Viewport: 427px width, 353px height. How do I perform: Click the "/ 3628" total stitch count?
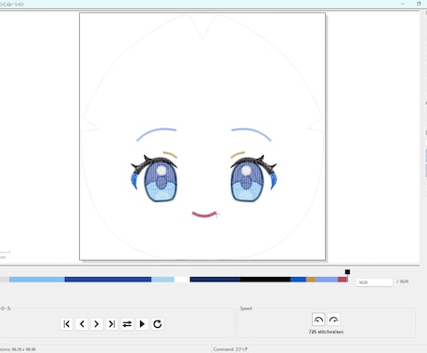pyautogui.click(x=402, y=281)
